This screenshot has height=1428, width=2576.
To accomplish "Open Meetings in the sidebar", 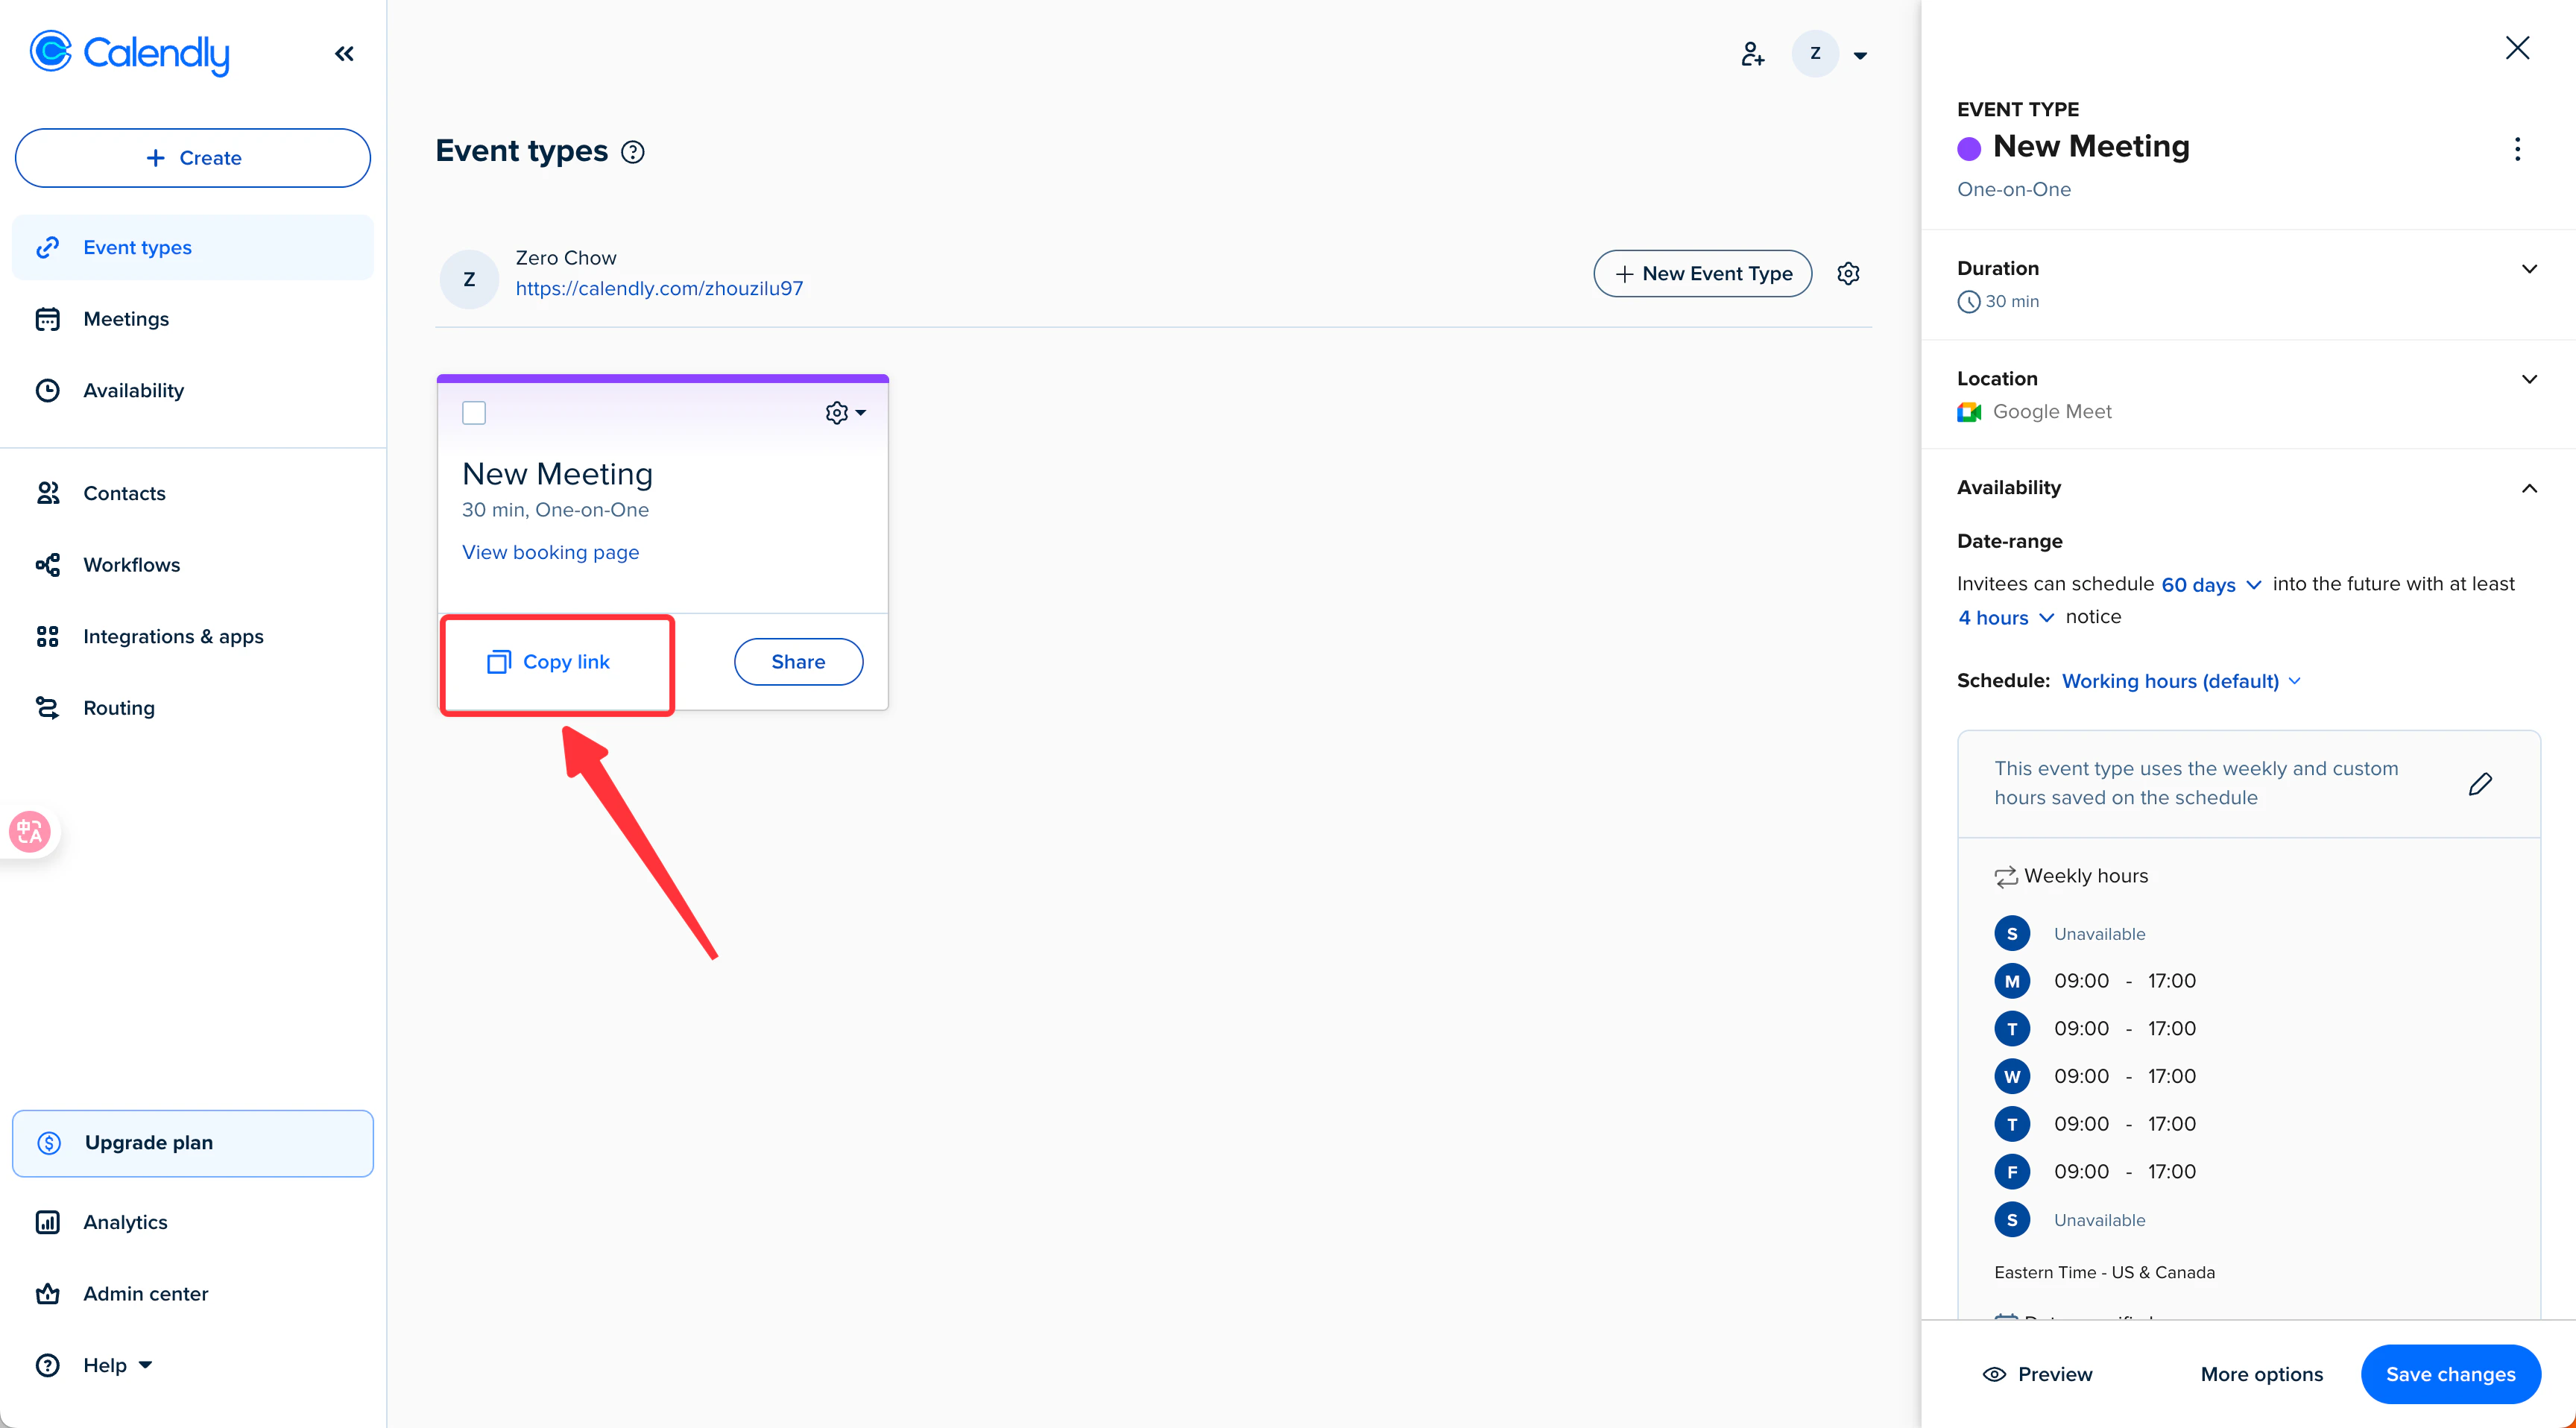I will [126, 319].
